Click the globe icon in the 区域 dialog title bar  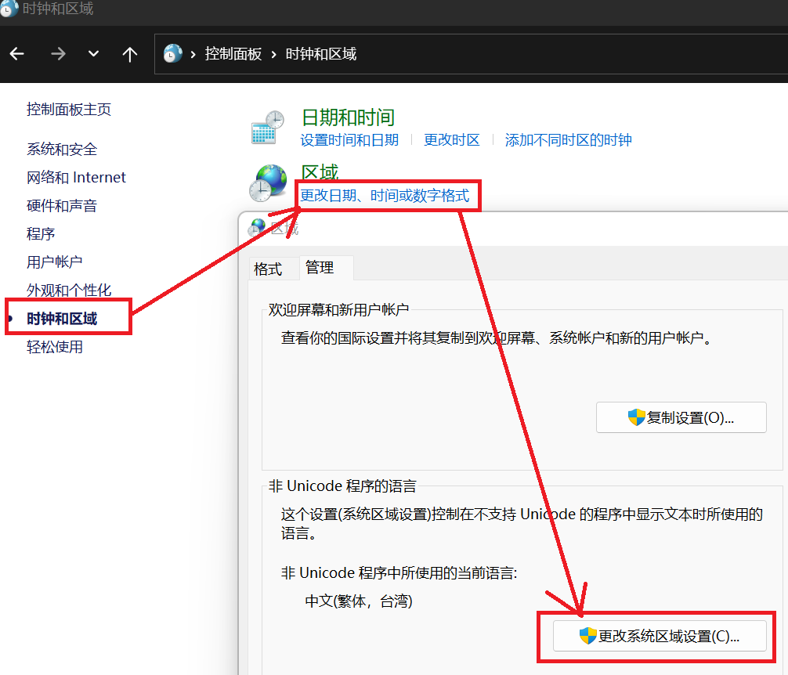(257, 228)
